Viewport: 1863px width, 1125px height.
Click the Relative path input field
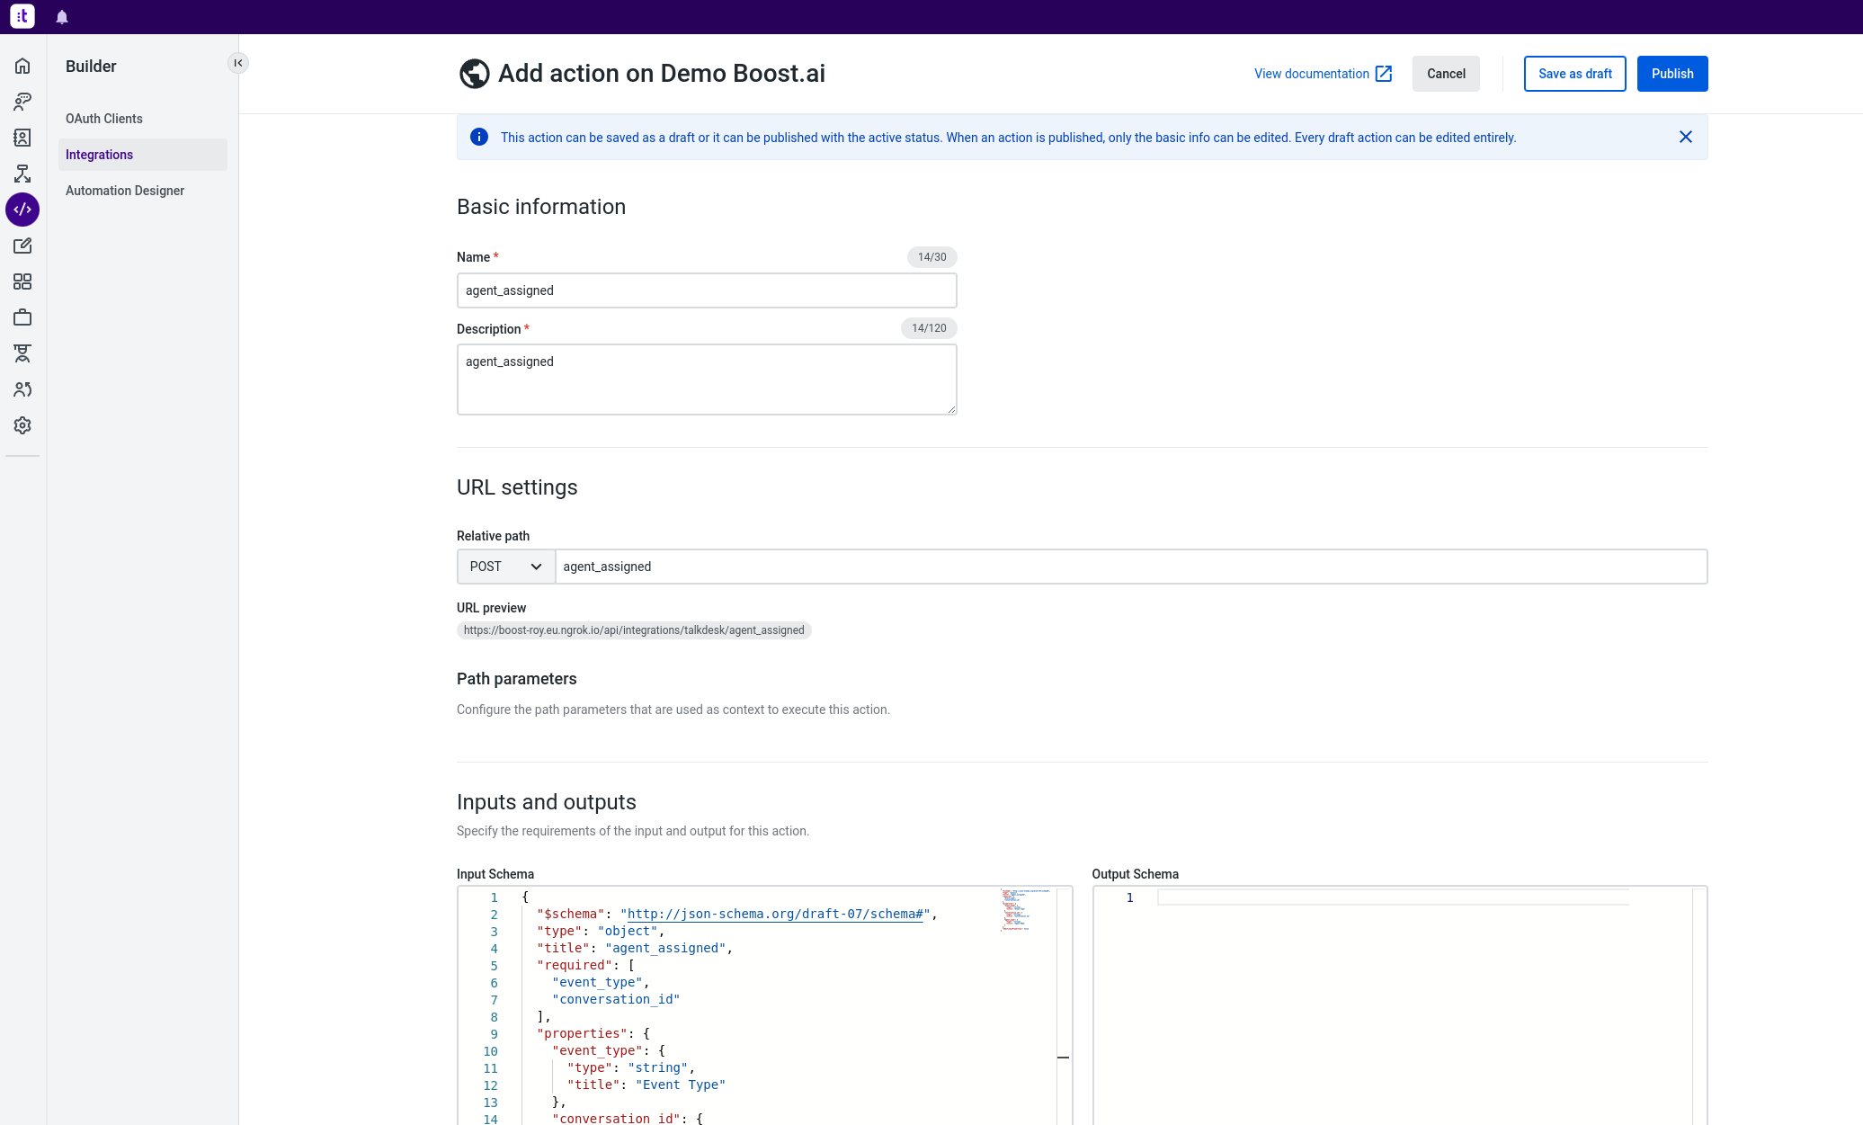tap(1131, 567)
